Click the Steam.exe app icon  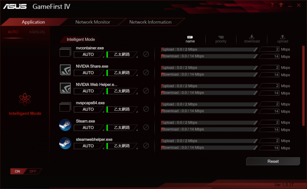pyautogui.click(x=65, y=125)
